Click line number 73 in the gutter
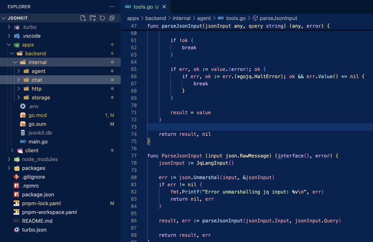373x242 pixels. 134,127
